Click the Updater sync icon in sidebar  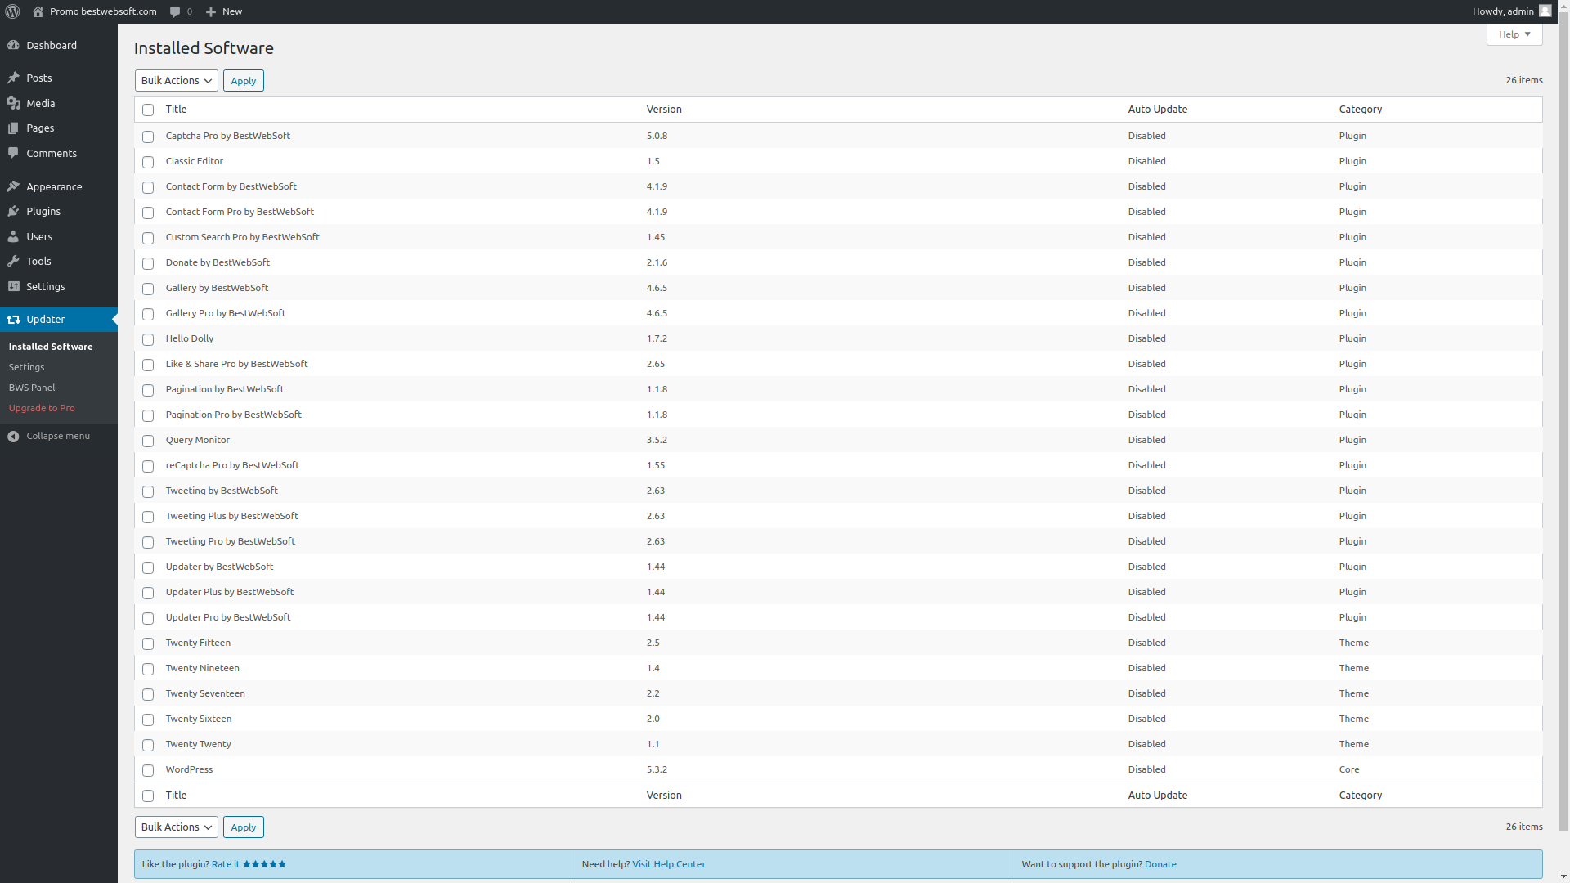(13, 319)
